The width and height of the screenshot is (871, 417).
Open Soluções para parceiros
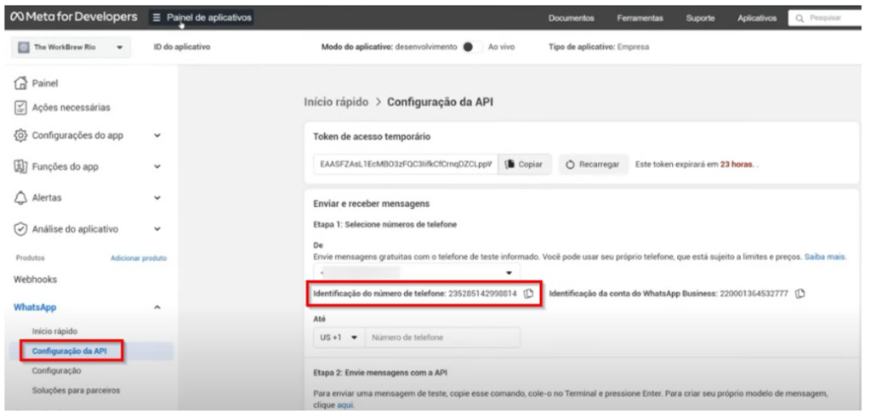click(x=76, y=391)
